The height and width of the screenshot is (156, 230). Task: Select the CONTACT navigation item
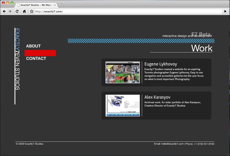pyautogui.click(x=36, y=58)
